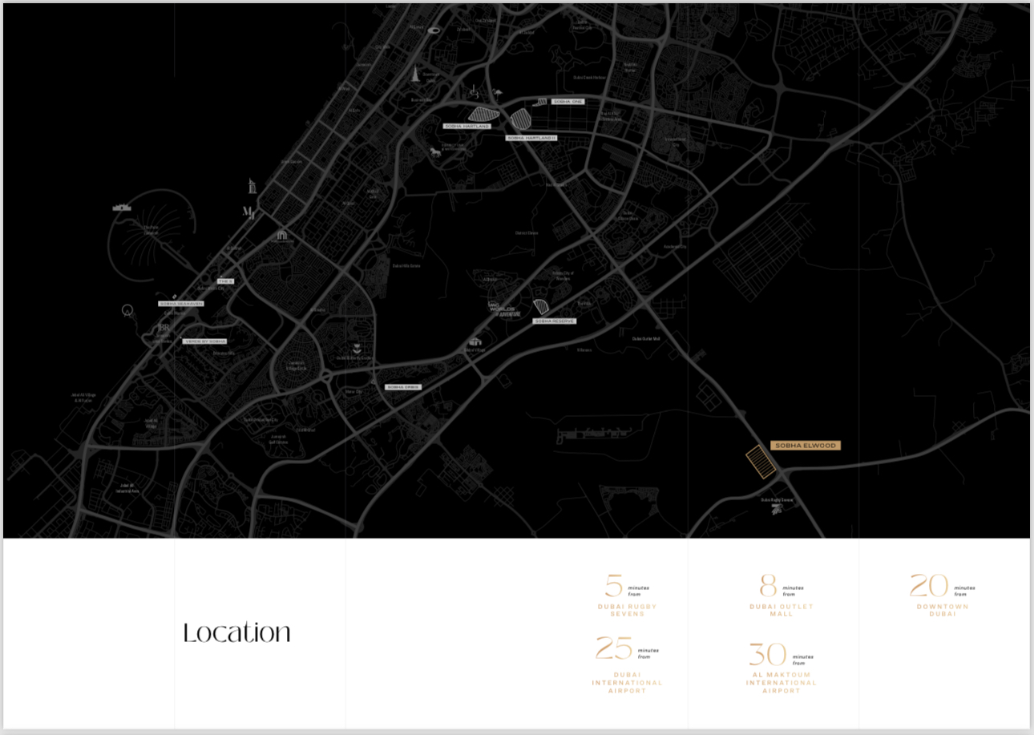Select the Sobha One map label
This screenshot has width=1034, height=735.
point(567,102)
